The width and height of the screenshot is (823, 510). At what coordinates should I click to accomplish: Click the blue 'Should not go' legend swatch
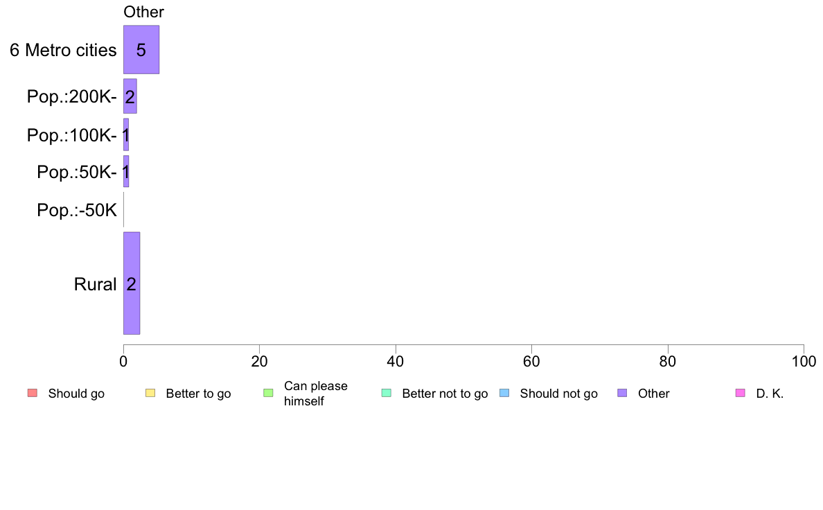(x=504, y=393)
